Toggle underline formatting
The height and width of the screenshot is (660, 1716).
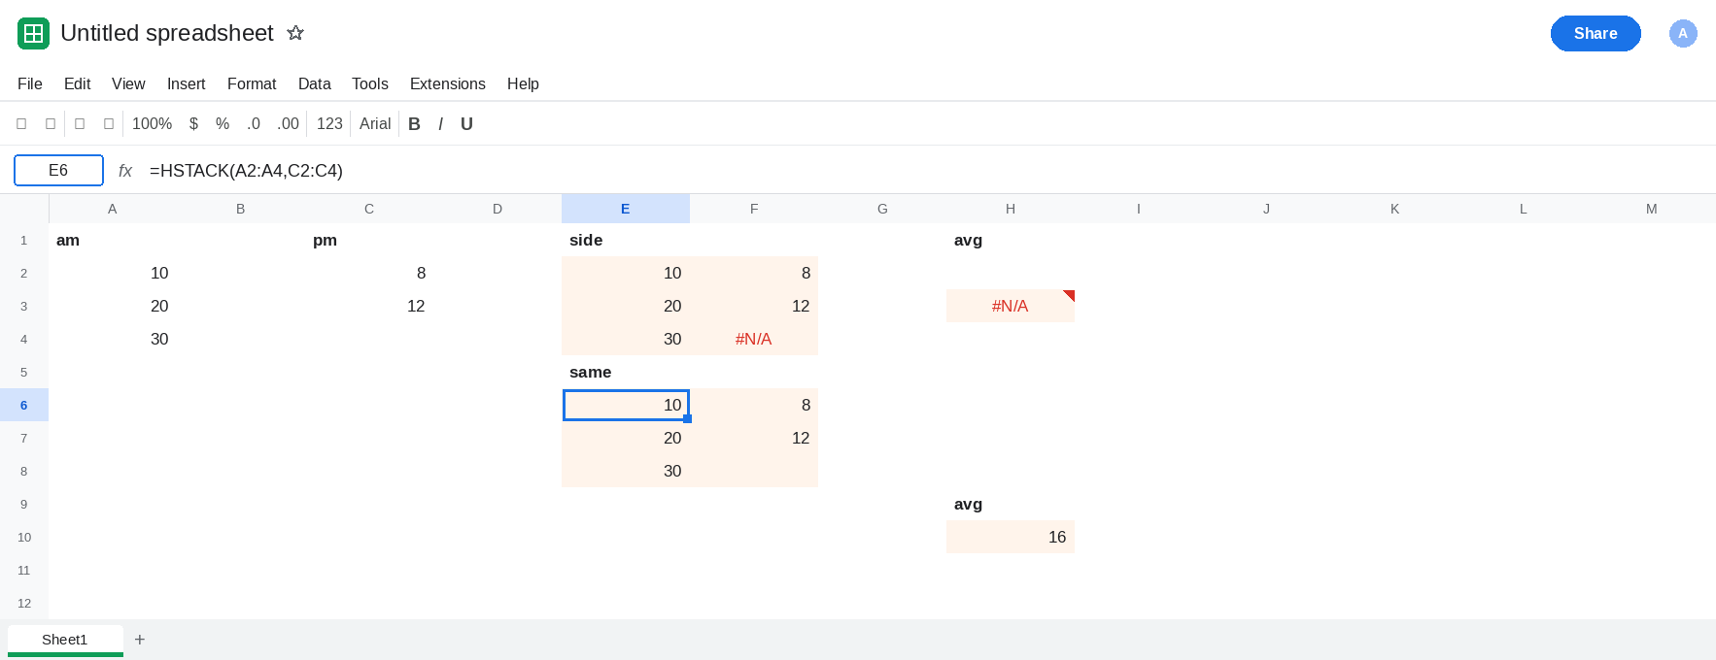click(466, 124)
